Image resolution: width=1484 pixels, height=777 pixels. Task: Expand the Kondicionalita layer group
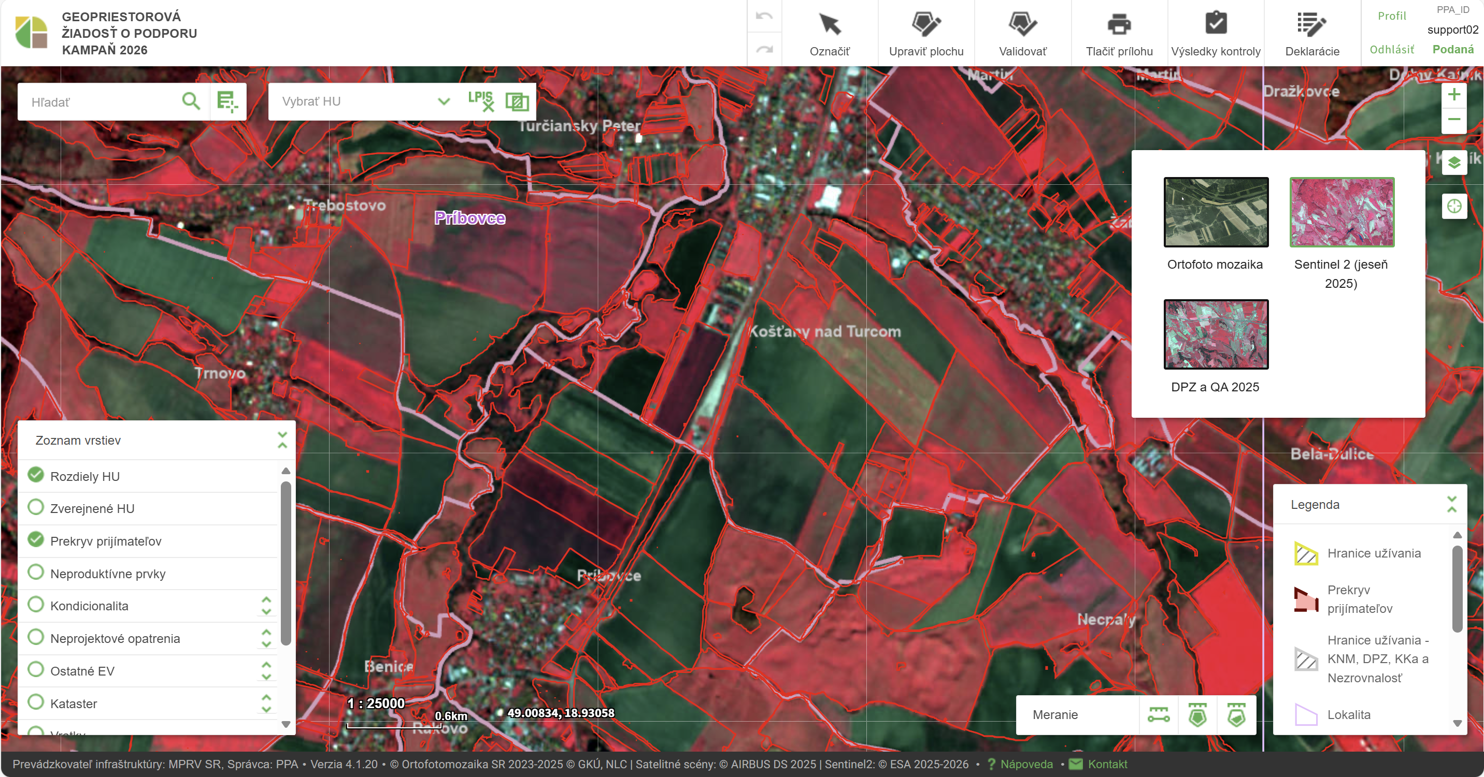coord(266,606)
